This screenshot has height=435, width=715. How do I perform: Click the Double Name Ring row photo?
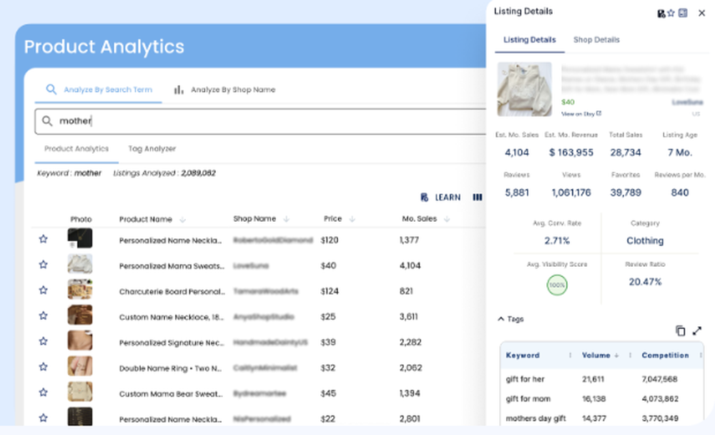click(x=80, y=366)
